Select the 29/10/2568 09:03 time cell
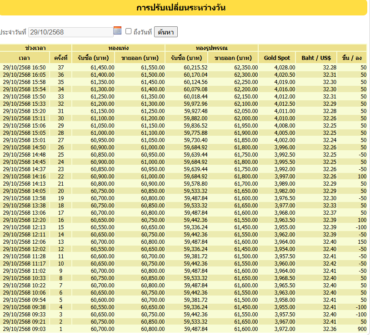 click(x=24, y=329)
